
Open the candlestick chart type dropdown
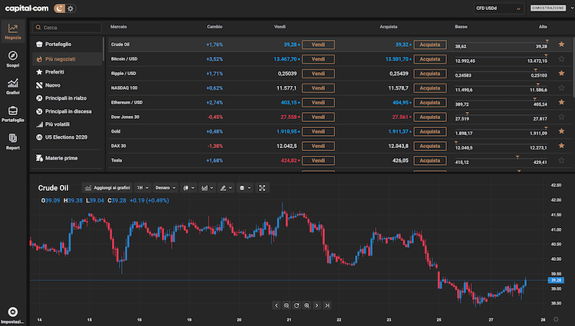[x=189, y=188]
